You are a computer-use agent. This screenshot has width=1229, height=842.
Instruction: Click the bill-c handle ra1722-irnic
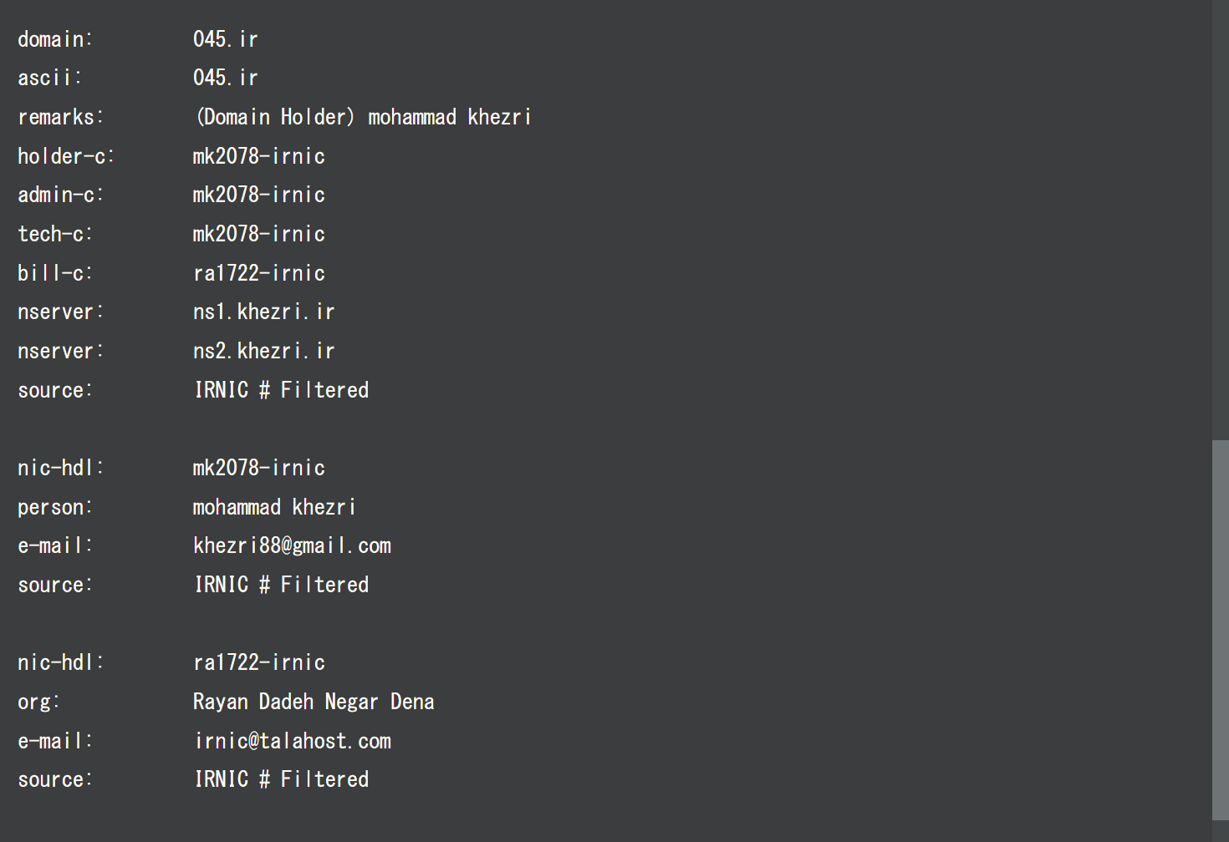point(258,273)
